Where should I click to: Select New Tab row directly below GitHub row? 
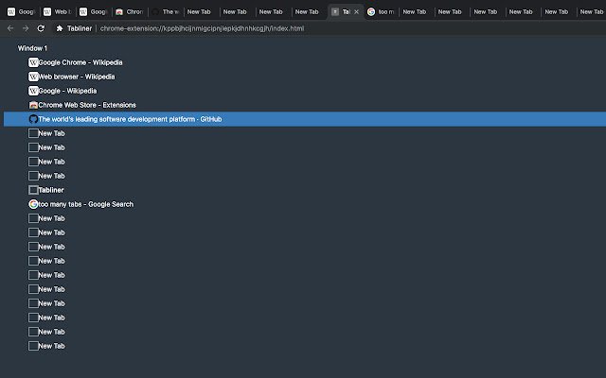(x=51, y=133)
